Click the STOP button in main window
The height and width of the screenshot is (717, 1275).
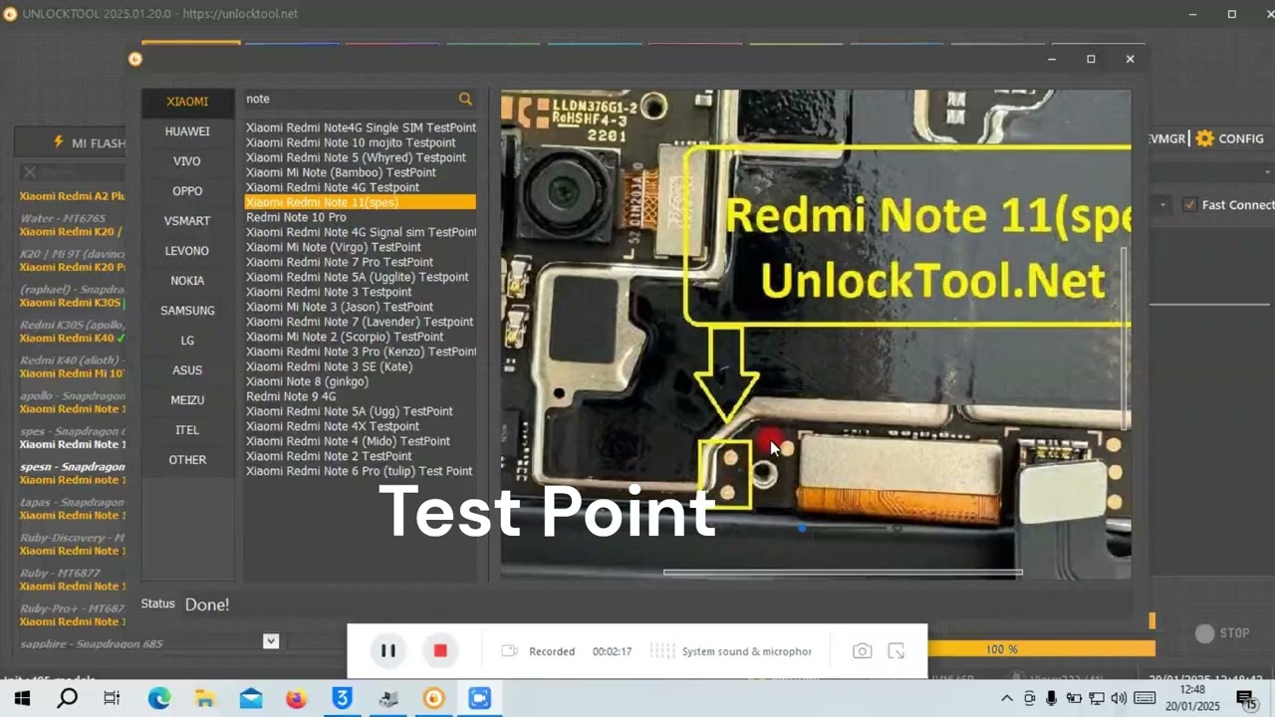point(1222,633)
